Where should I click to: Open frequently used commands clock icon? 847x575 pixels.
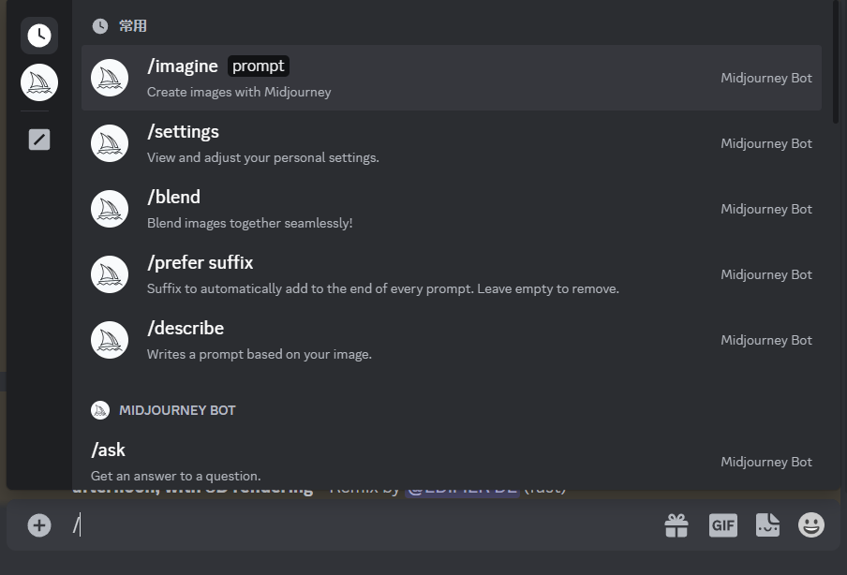coord(39,36)
